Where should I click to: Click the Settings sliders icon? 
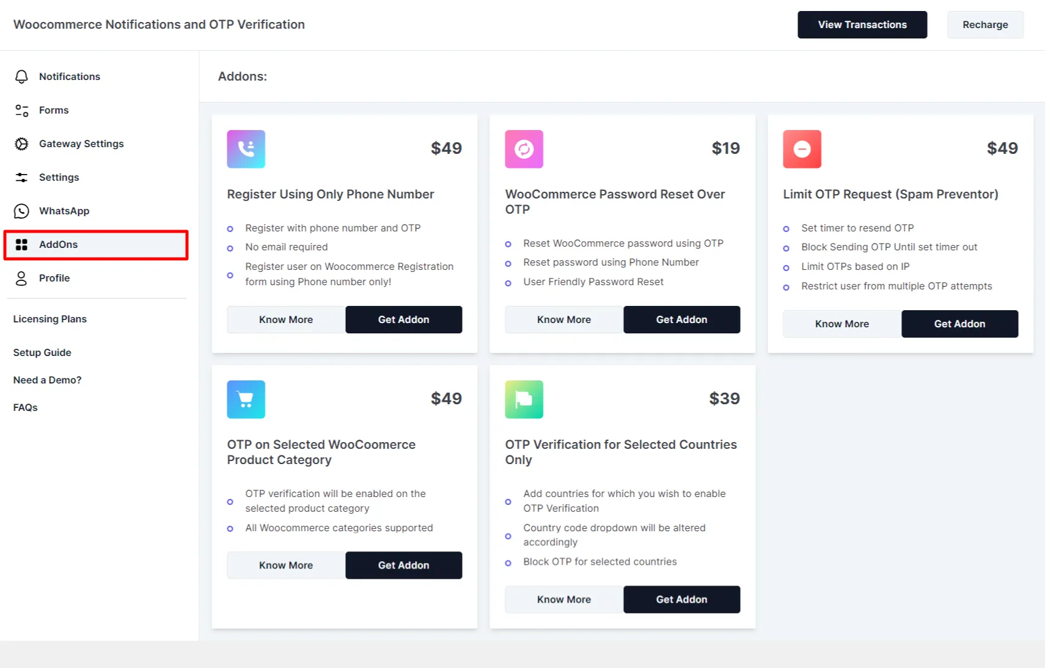click(x=21, y=177)
